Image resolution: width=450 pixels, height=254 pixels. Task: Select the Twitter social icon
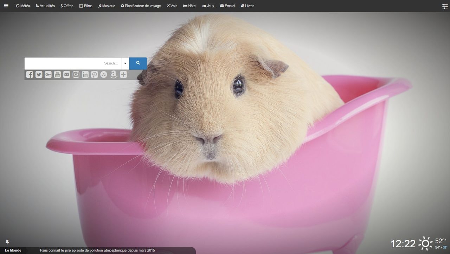pyautogui.click(x=39, y=74)
